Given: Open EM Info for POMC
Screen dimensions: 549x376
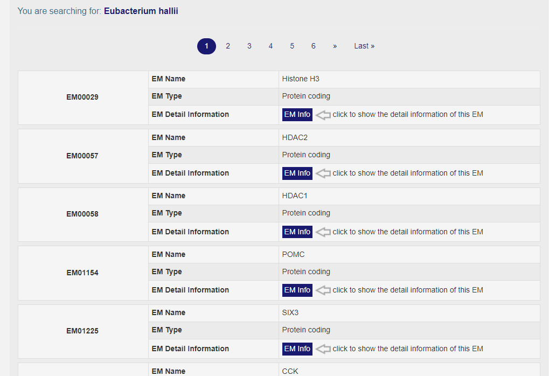Looking at the screenshot, I should 297,290.
